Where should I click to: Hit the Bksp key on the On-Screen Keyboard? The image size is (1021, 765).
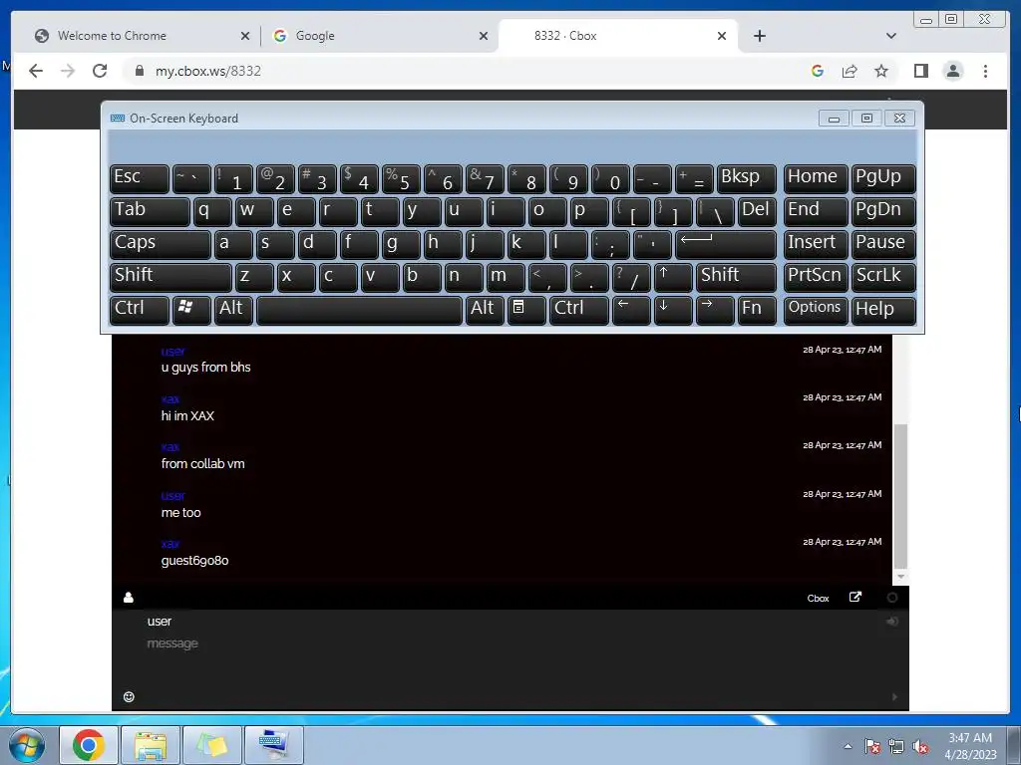[746, 179]
